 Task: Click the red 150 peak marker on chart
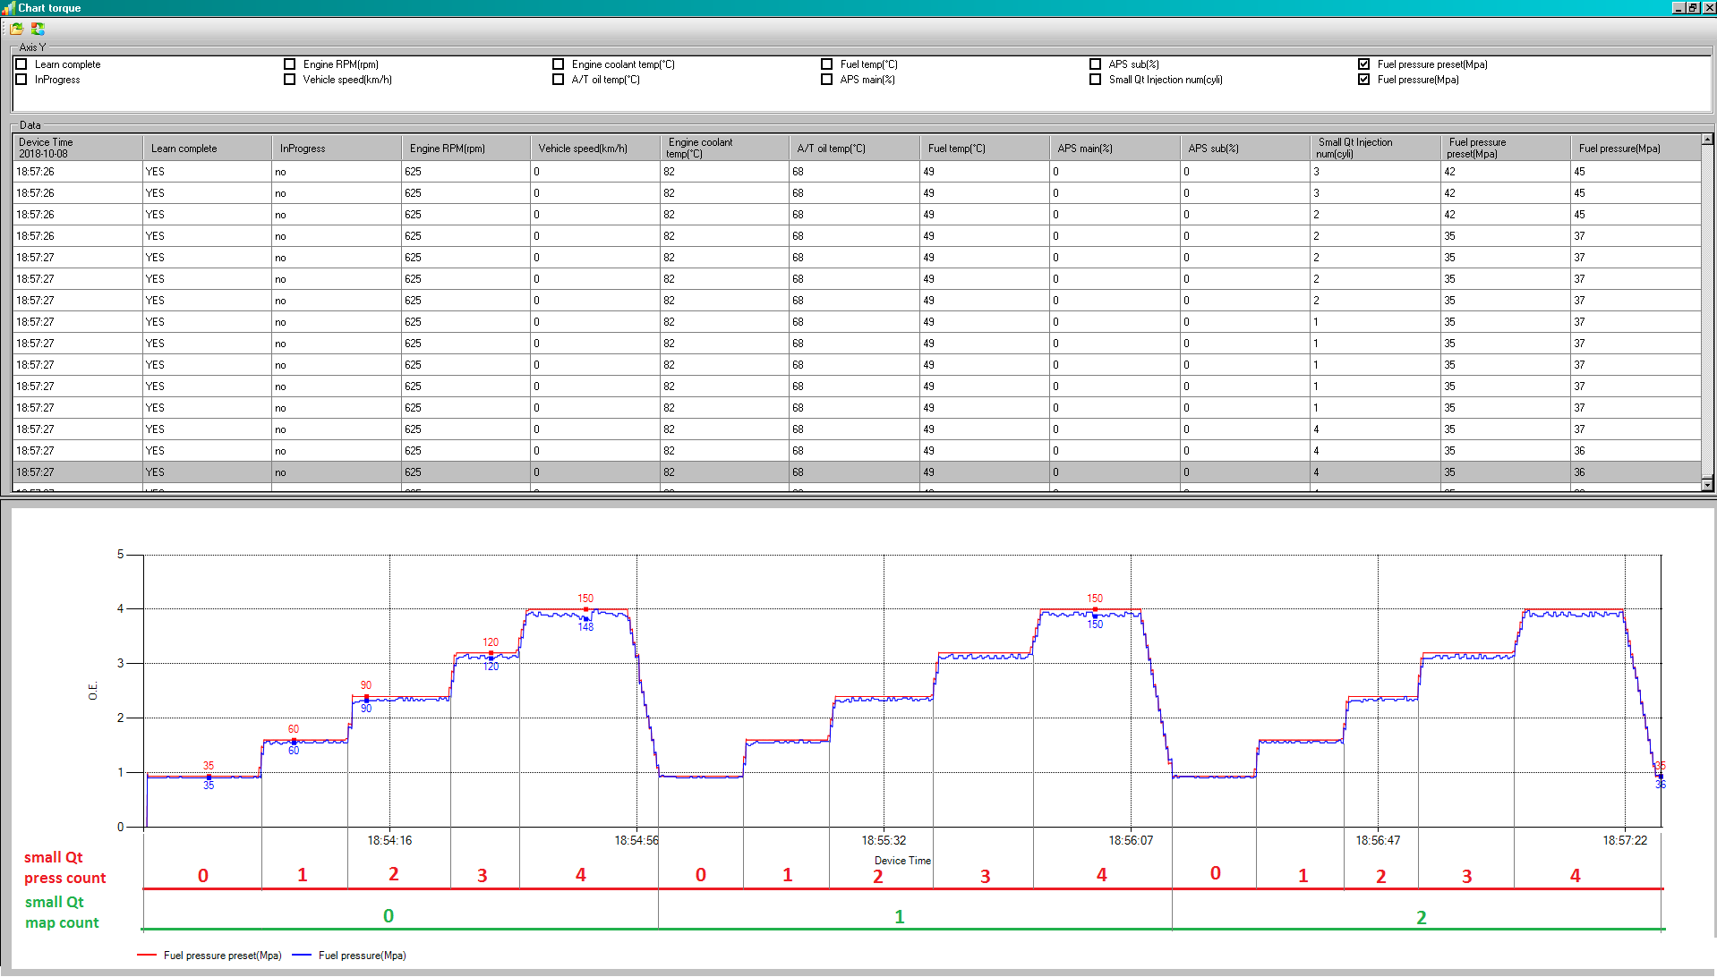pyautogui.click(x=585, y=609)
